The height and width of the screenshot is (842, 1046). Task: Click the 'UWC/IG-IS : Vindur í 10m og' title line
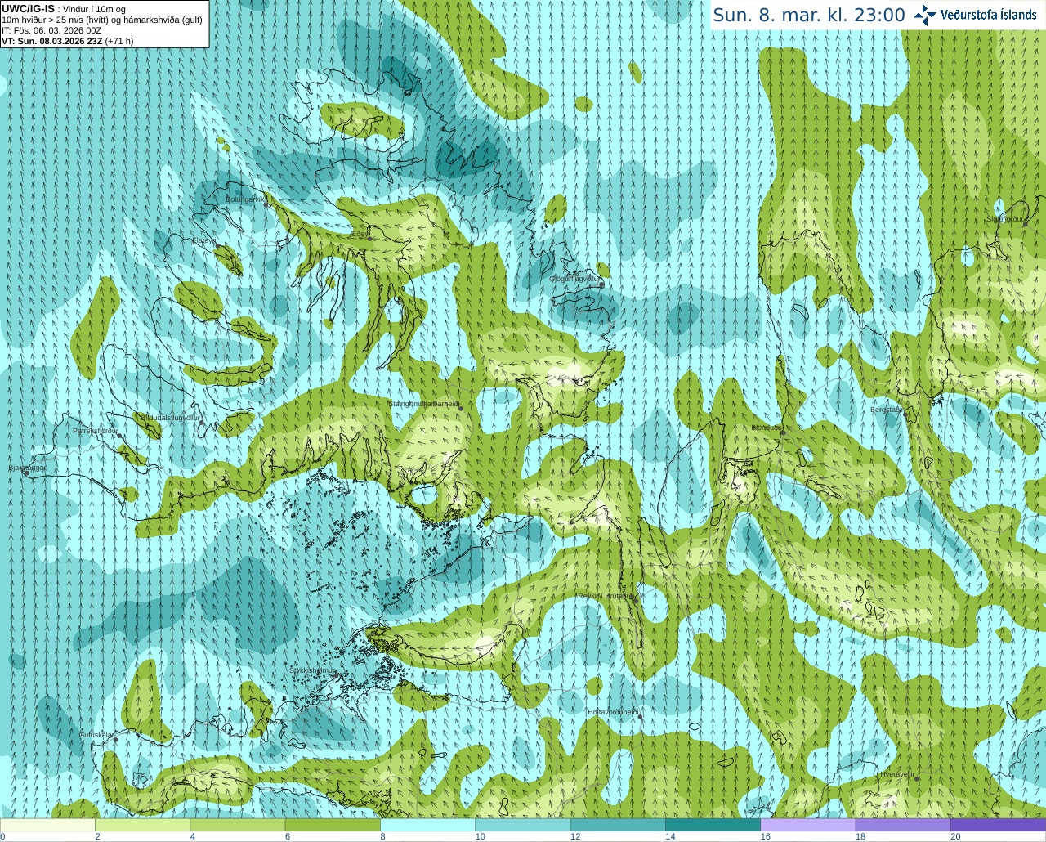(64, 9)
